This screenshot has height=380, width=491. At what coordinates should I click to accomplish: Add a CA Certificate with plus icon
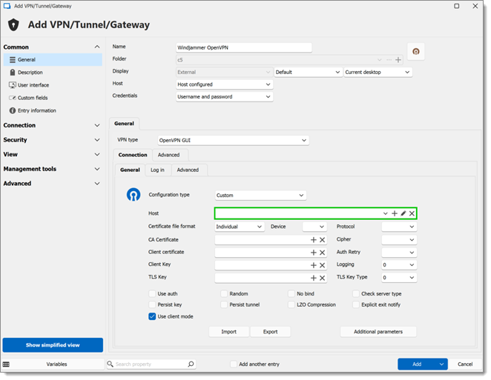point(314,240)
